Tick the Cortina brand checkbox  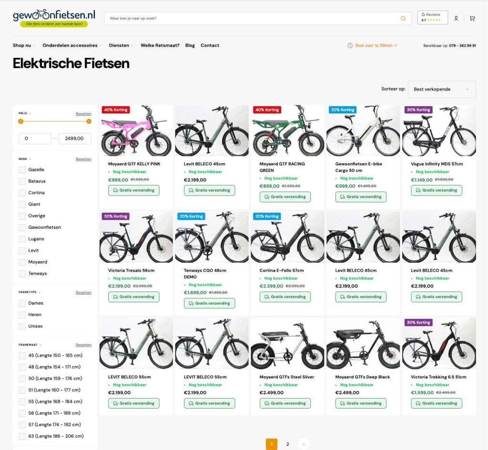pyautogui.click(x=22, y=193)
